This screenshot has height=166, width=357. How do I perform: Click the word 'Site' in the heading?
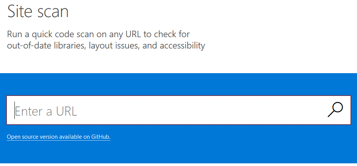[x=20, y=11]
